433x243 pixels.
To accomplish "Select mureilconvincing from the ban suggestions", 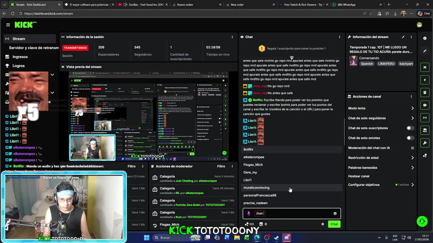I will [x=291, y=188].
